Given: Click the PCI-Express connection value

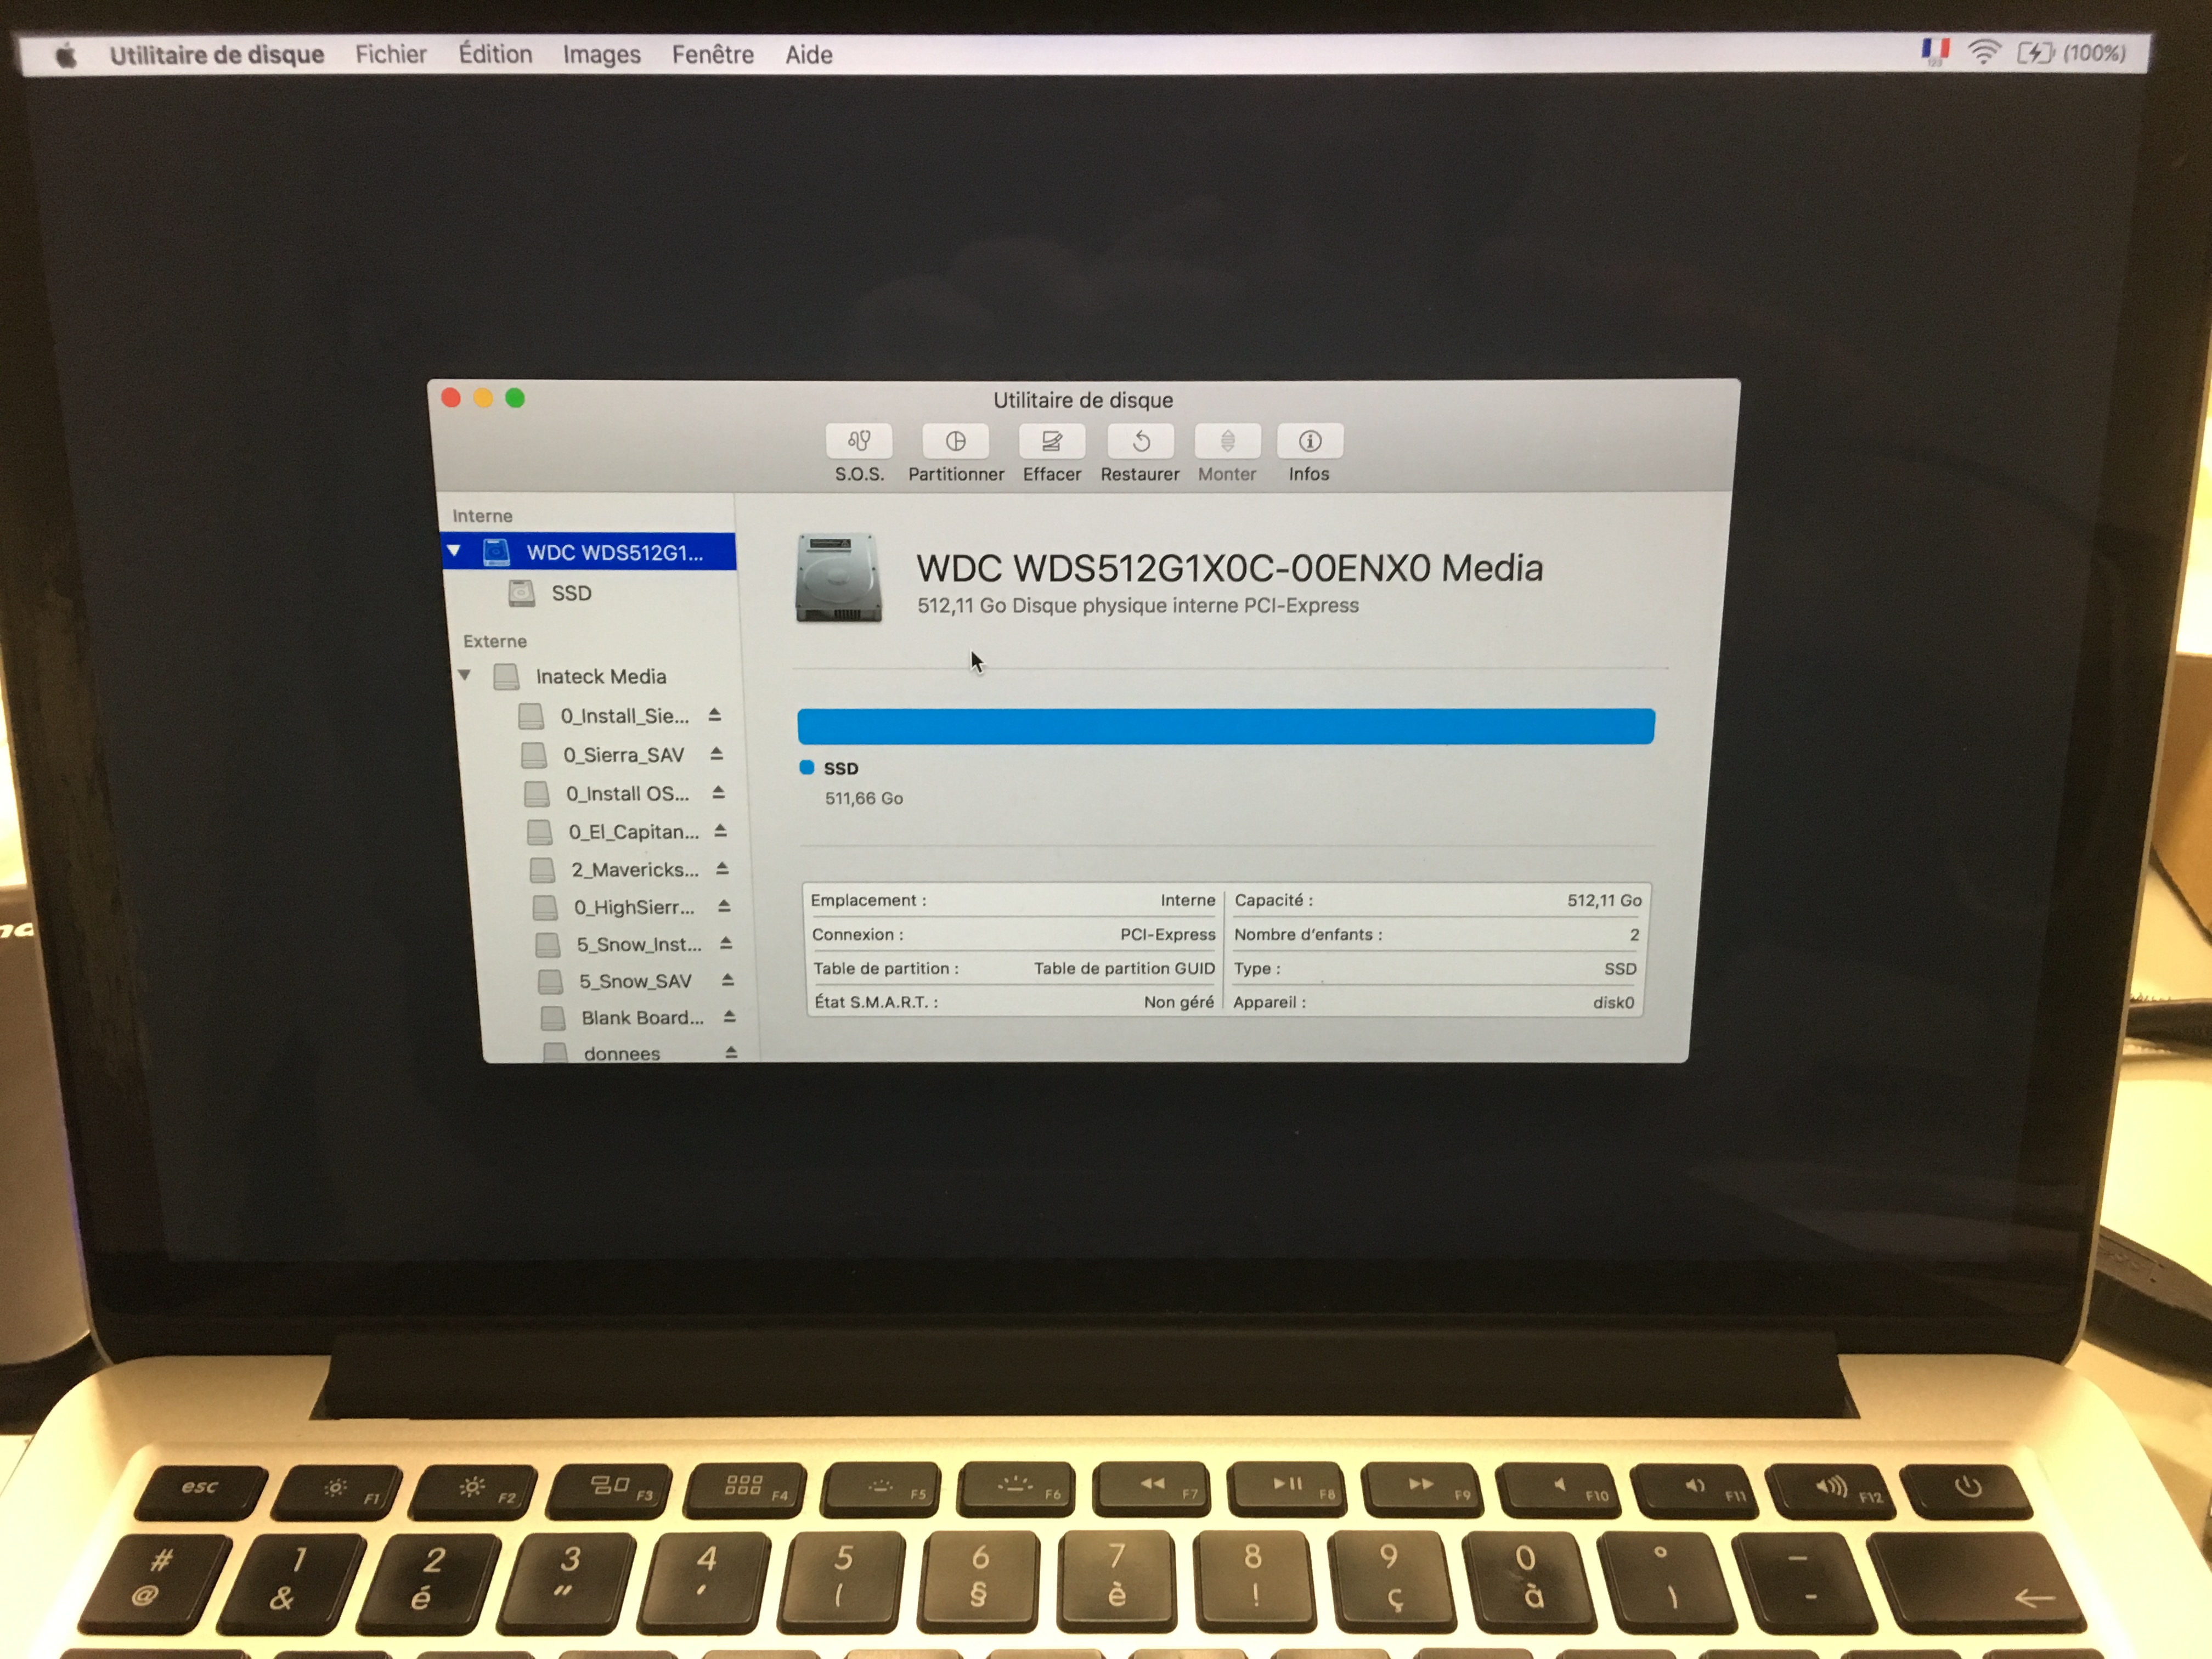Looking at the screenshot, I should click(1167, 934).
